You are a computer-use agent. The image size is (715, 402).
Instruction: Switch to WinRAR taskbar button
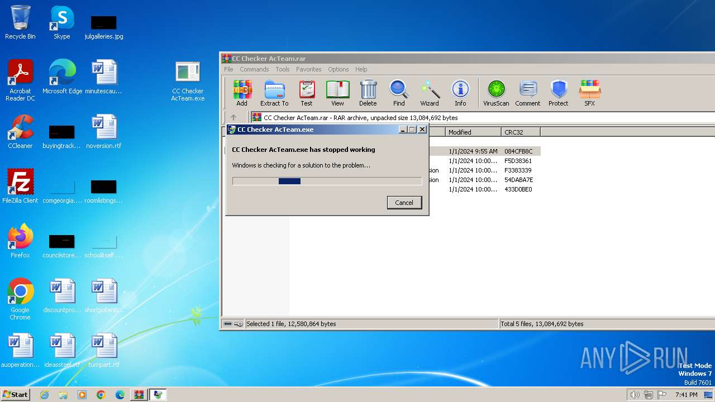pos(139,395)
